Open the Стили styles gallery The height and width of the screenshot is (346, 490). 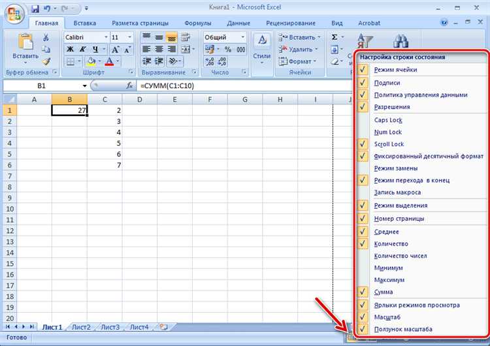262,50
